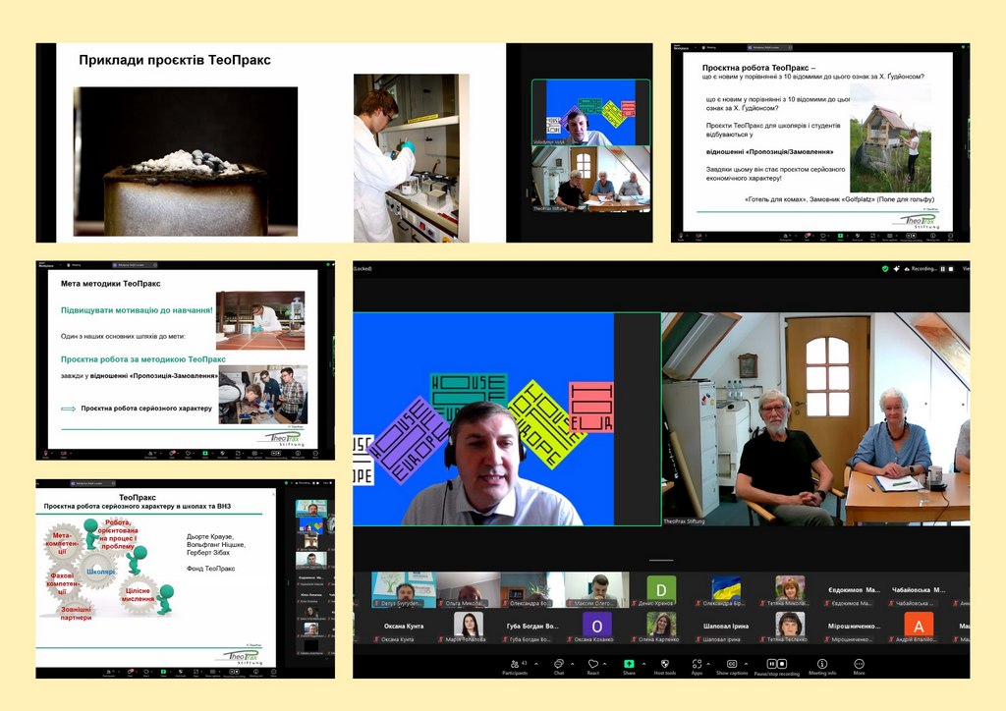Click green Share icon in bottom-left window
The width and height of the screenshot is (1006, 711).
[164, 672]
